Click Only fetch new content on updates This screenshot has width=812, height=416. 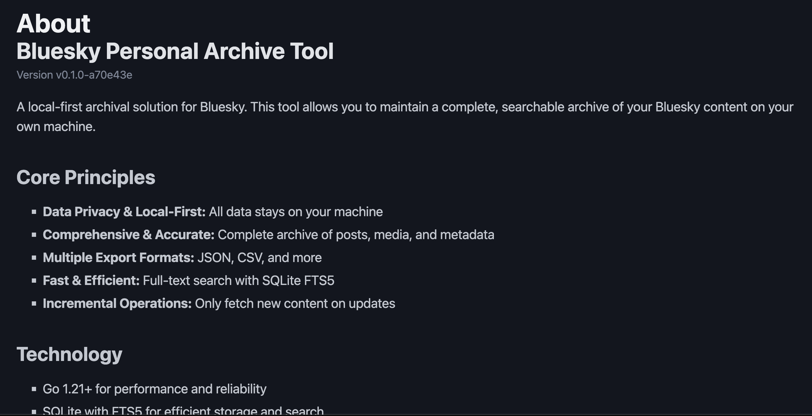295,304
